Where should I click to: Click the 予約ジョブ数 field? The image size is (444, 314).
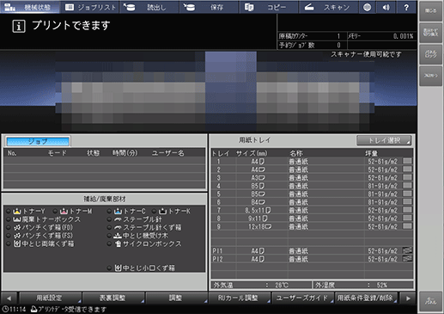(x=312, y=45)
